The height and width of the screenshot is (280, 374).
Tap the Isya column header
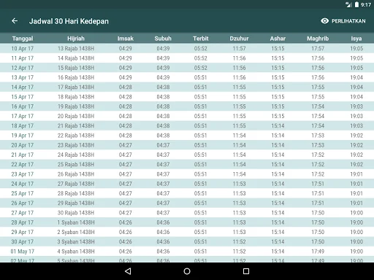[x=356, y=39]
